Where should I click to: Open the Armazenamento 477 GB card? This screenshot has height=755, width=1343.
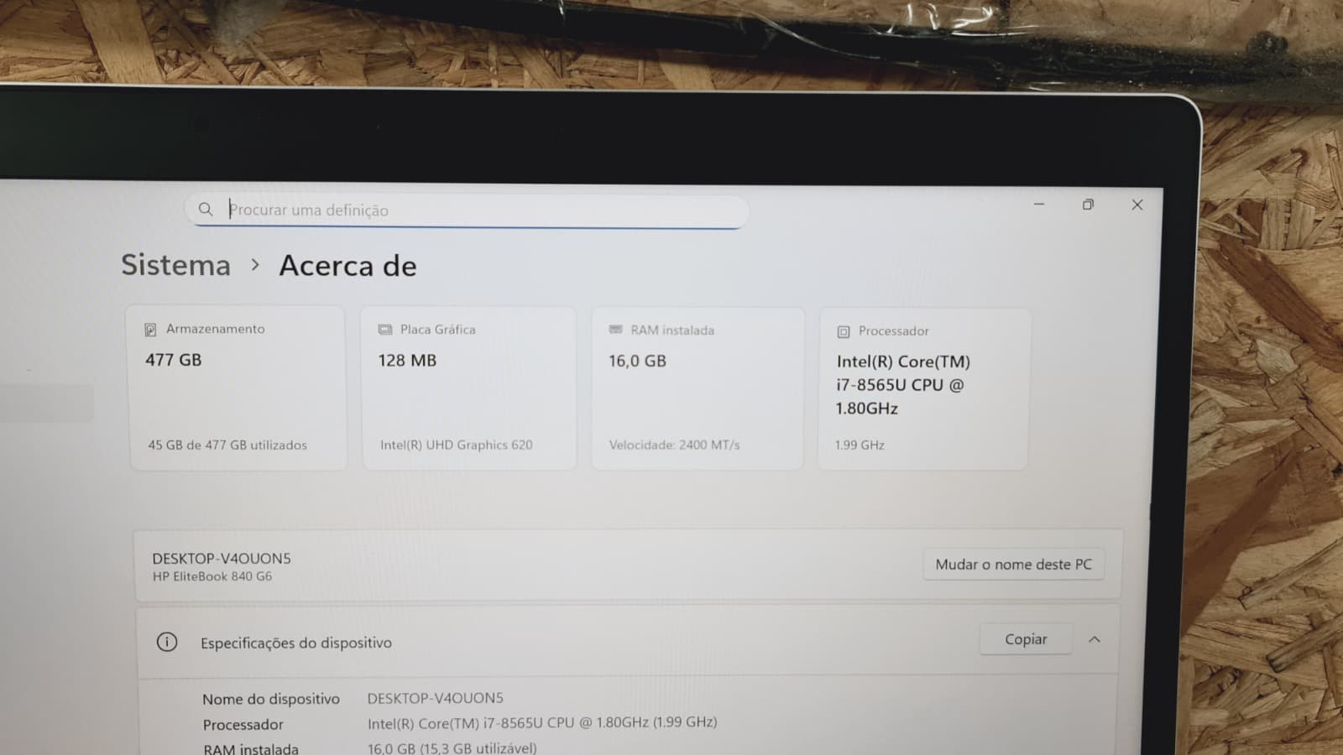coord(238,388)
